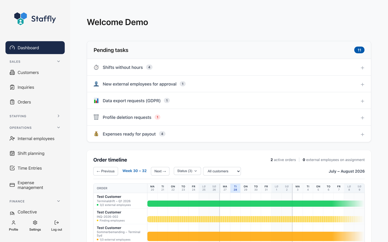Click the Finding employees status text
The width and height of the screenshot is (388, 242).
[x=112, y=221]
